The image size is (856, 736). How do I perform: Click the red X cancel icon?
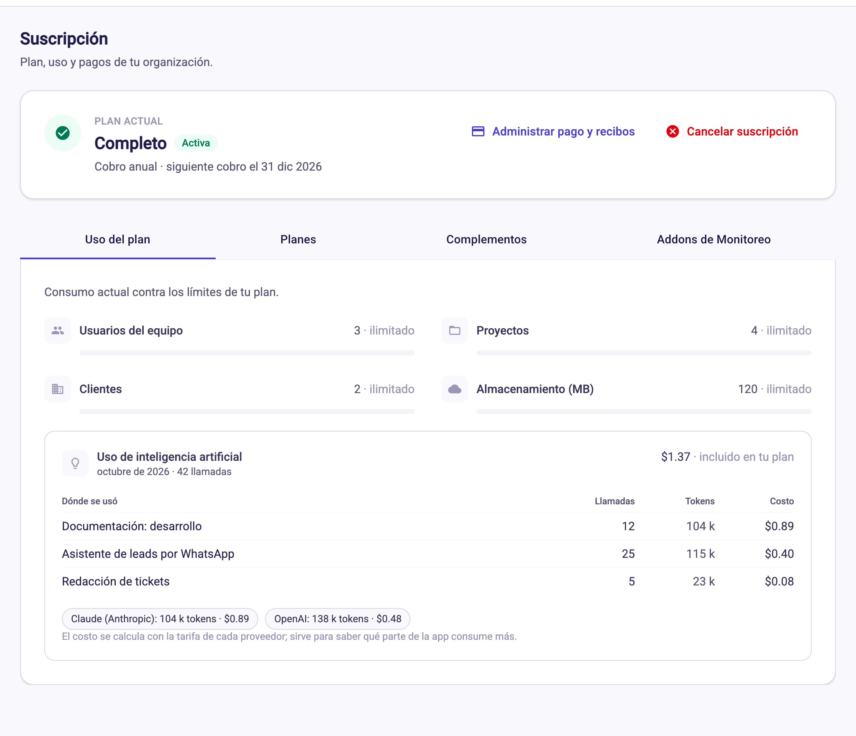[x=673, y=131]
